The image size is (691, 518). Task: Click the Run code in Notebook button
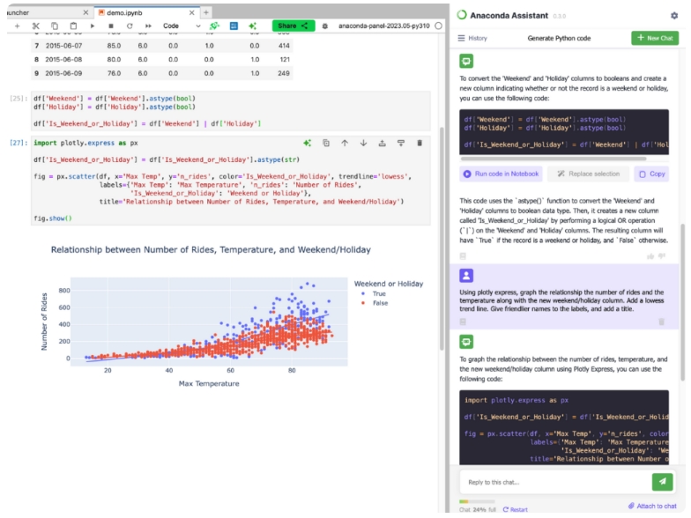(501, 174)
